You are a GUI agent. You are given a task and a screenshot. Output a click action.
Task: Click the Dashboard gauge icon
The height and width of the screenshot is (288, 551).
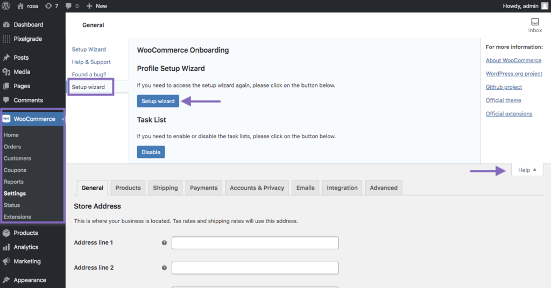coord(6,25)
